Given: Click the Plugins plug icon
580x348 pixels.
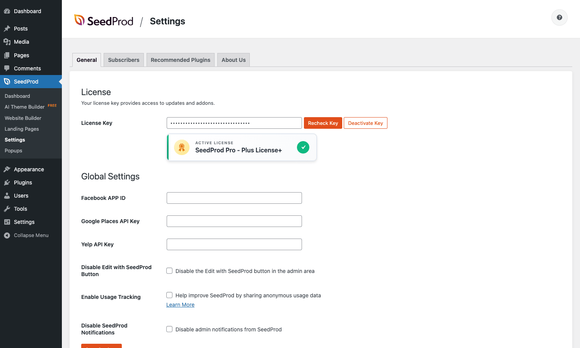Looking at the screenshot, I should coord(7,183).
